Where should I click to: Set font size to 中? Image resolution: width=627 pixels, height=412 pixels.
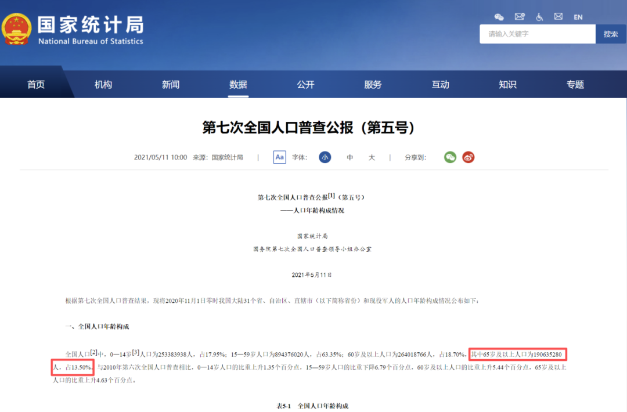349,157
